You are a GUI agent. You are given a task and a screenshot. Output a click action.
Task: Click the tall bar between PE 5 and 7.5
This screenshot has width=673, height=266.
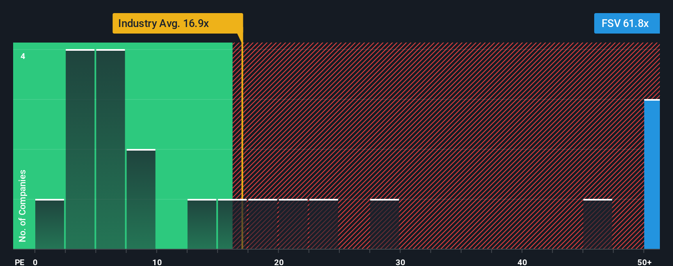[110, 149]
